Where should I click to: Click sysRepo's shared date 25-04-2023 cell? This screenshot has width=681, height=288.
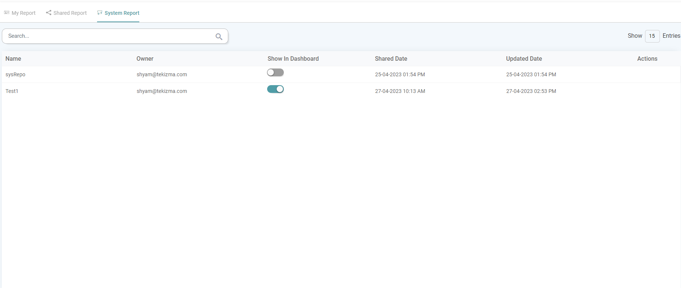400,74
